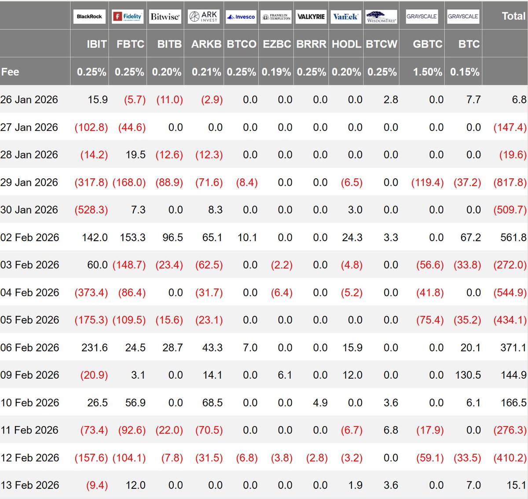Image resolution: width=528 pixels, height=499 pixels.
Task: Click the Fidelity logo
Action: pyautogui.click(x=128, y=17)
